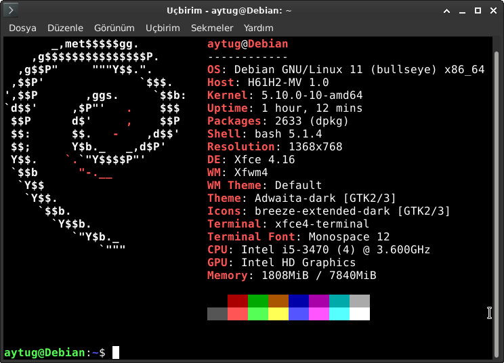Click the bright pink color block
504x363 pixels.
pyautogui.click(x=319, y=314)
